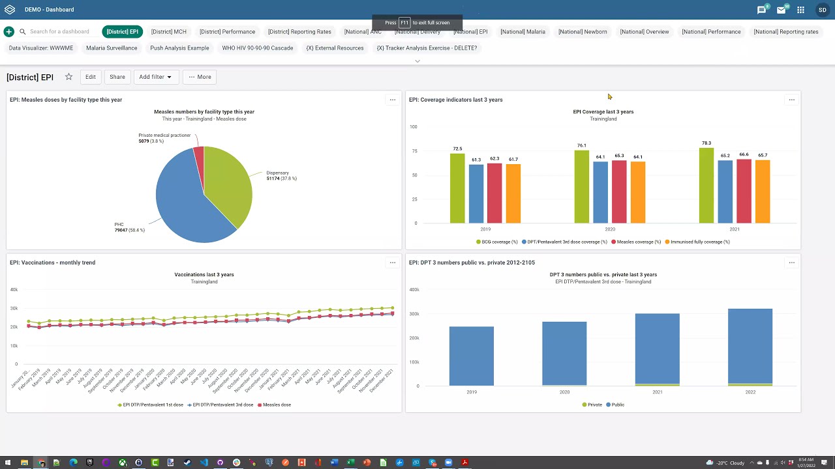
Task: Switch to the [District] MCH dashboard
Action: click(x=169, y=31)
